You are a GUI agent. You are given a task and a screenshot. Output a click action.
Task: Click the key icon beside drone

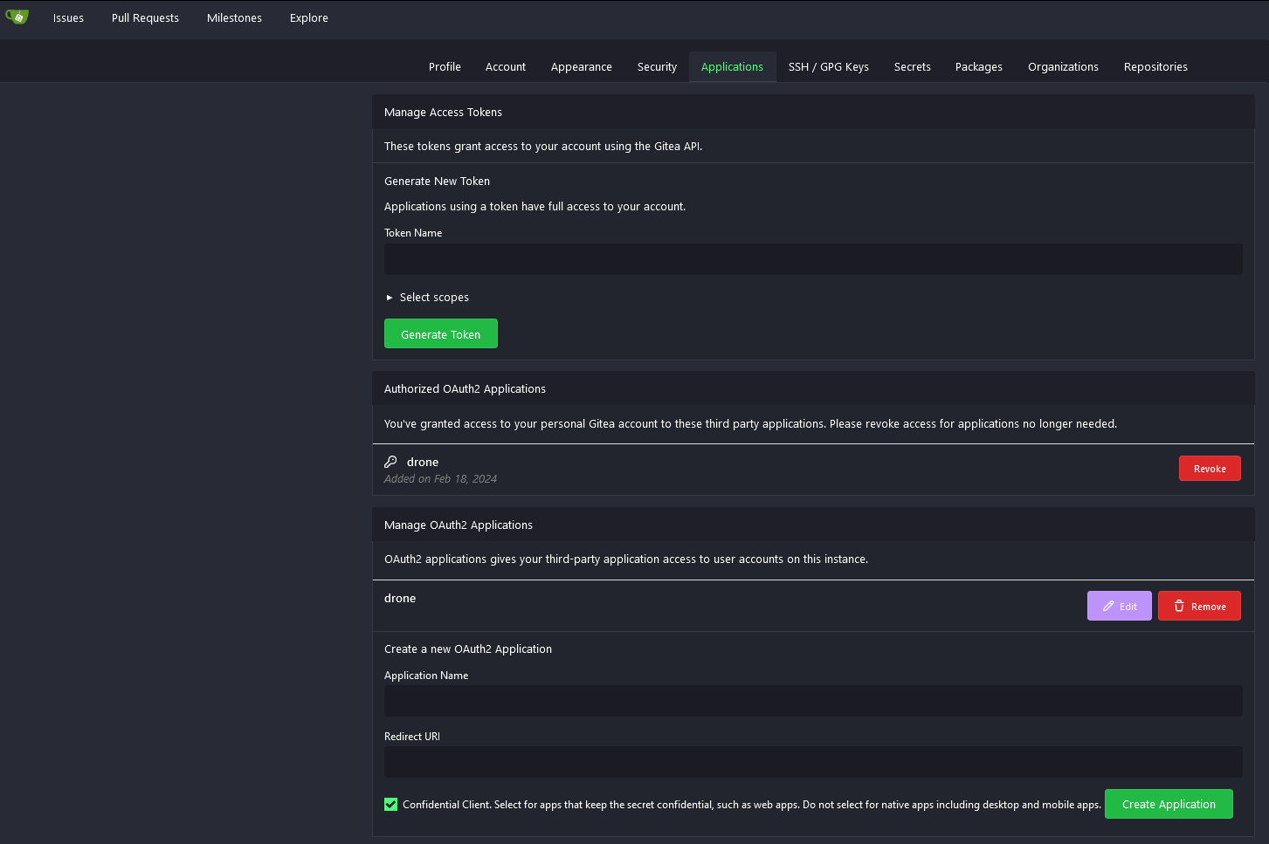(390, 462)
